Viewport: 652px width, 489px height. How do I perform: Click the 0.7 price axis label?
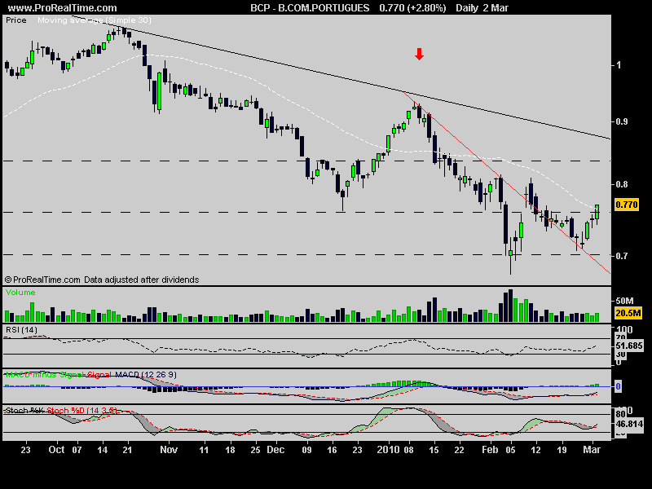tap(623, 256)
